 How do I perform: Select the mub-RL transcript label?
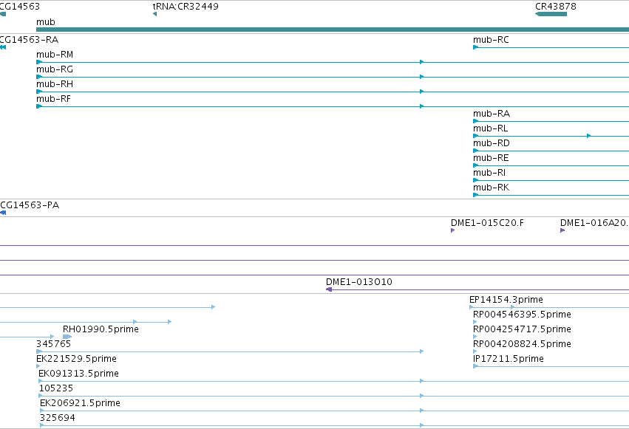[x=490, y=128]
